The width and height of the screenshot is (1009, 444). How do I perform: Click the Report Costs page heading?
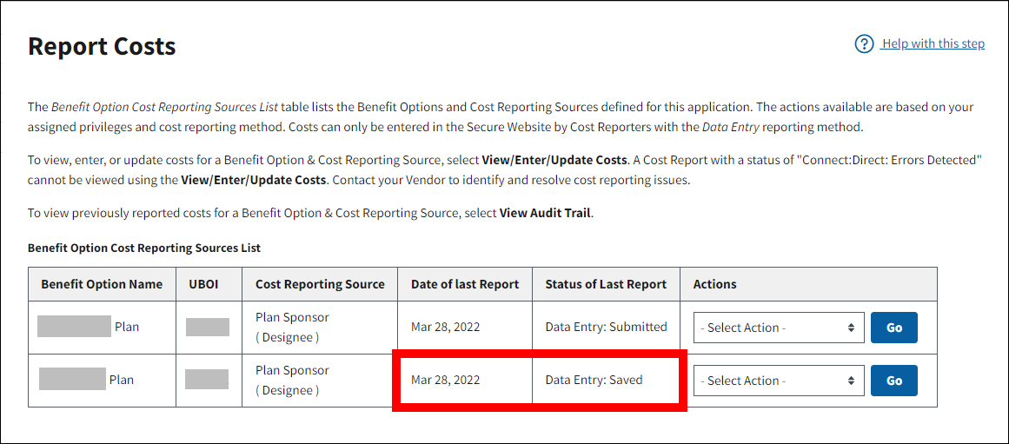102,46
